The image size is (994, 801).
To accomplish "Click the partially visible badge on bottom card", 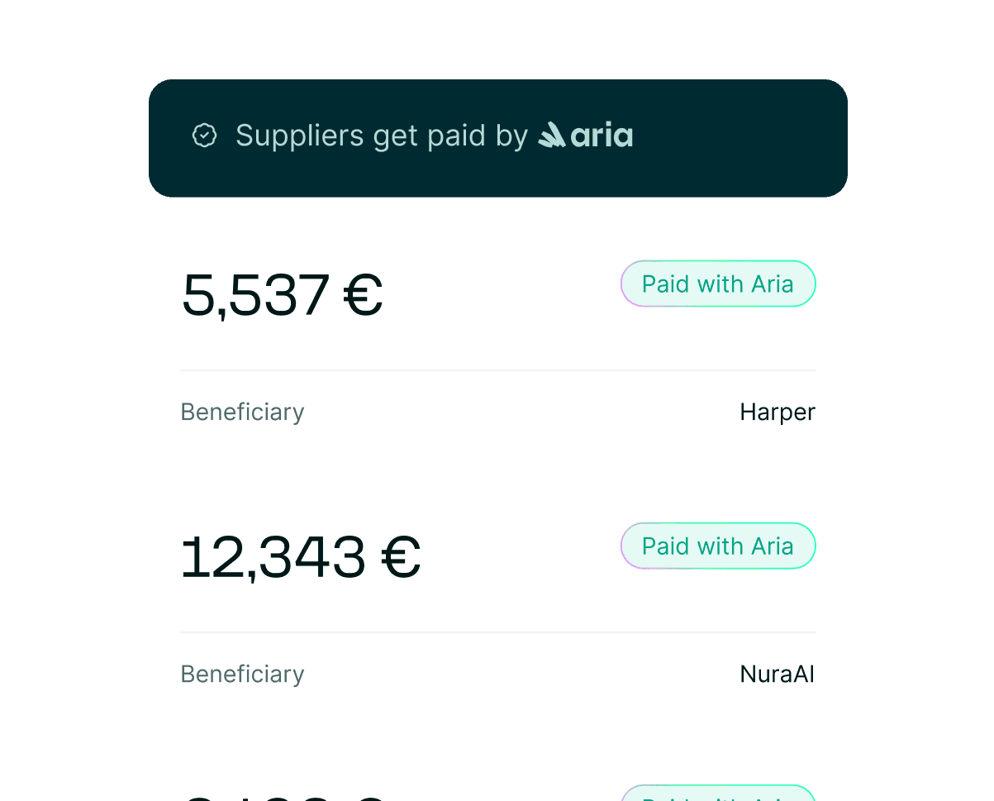I will [x=717, y=793].
